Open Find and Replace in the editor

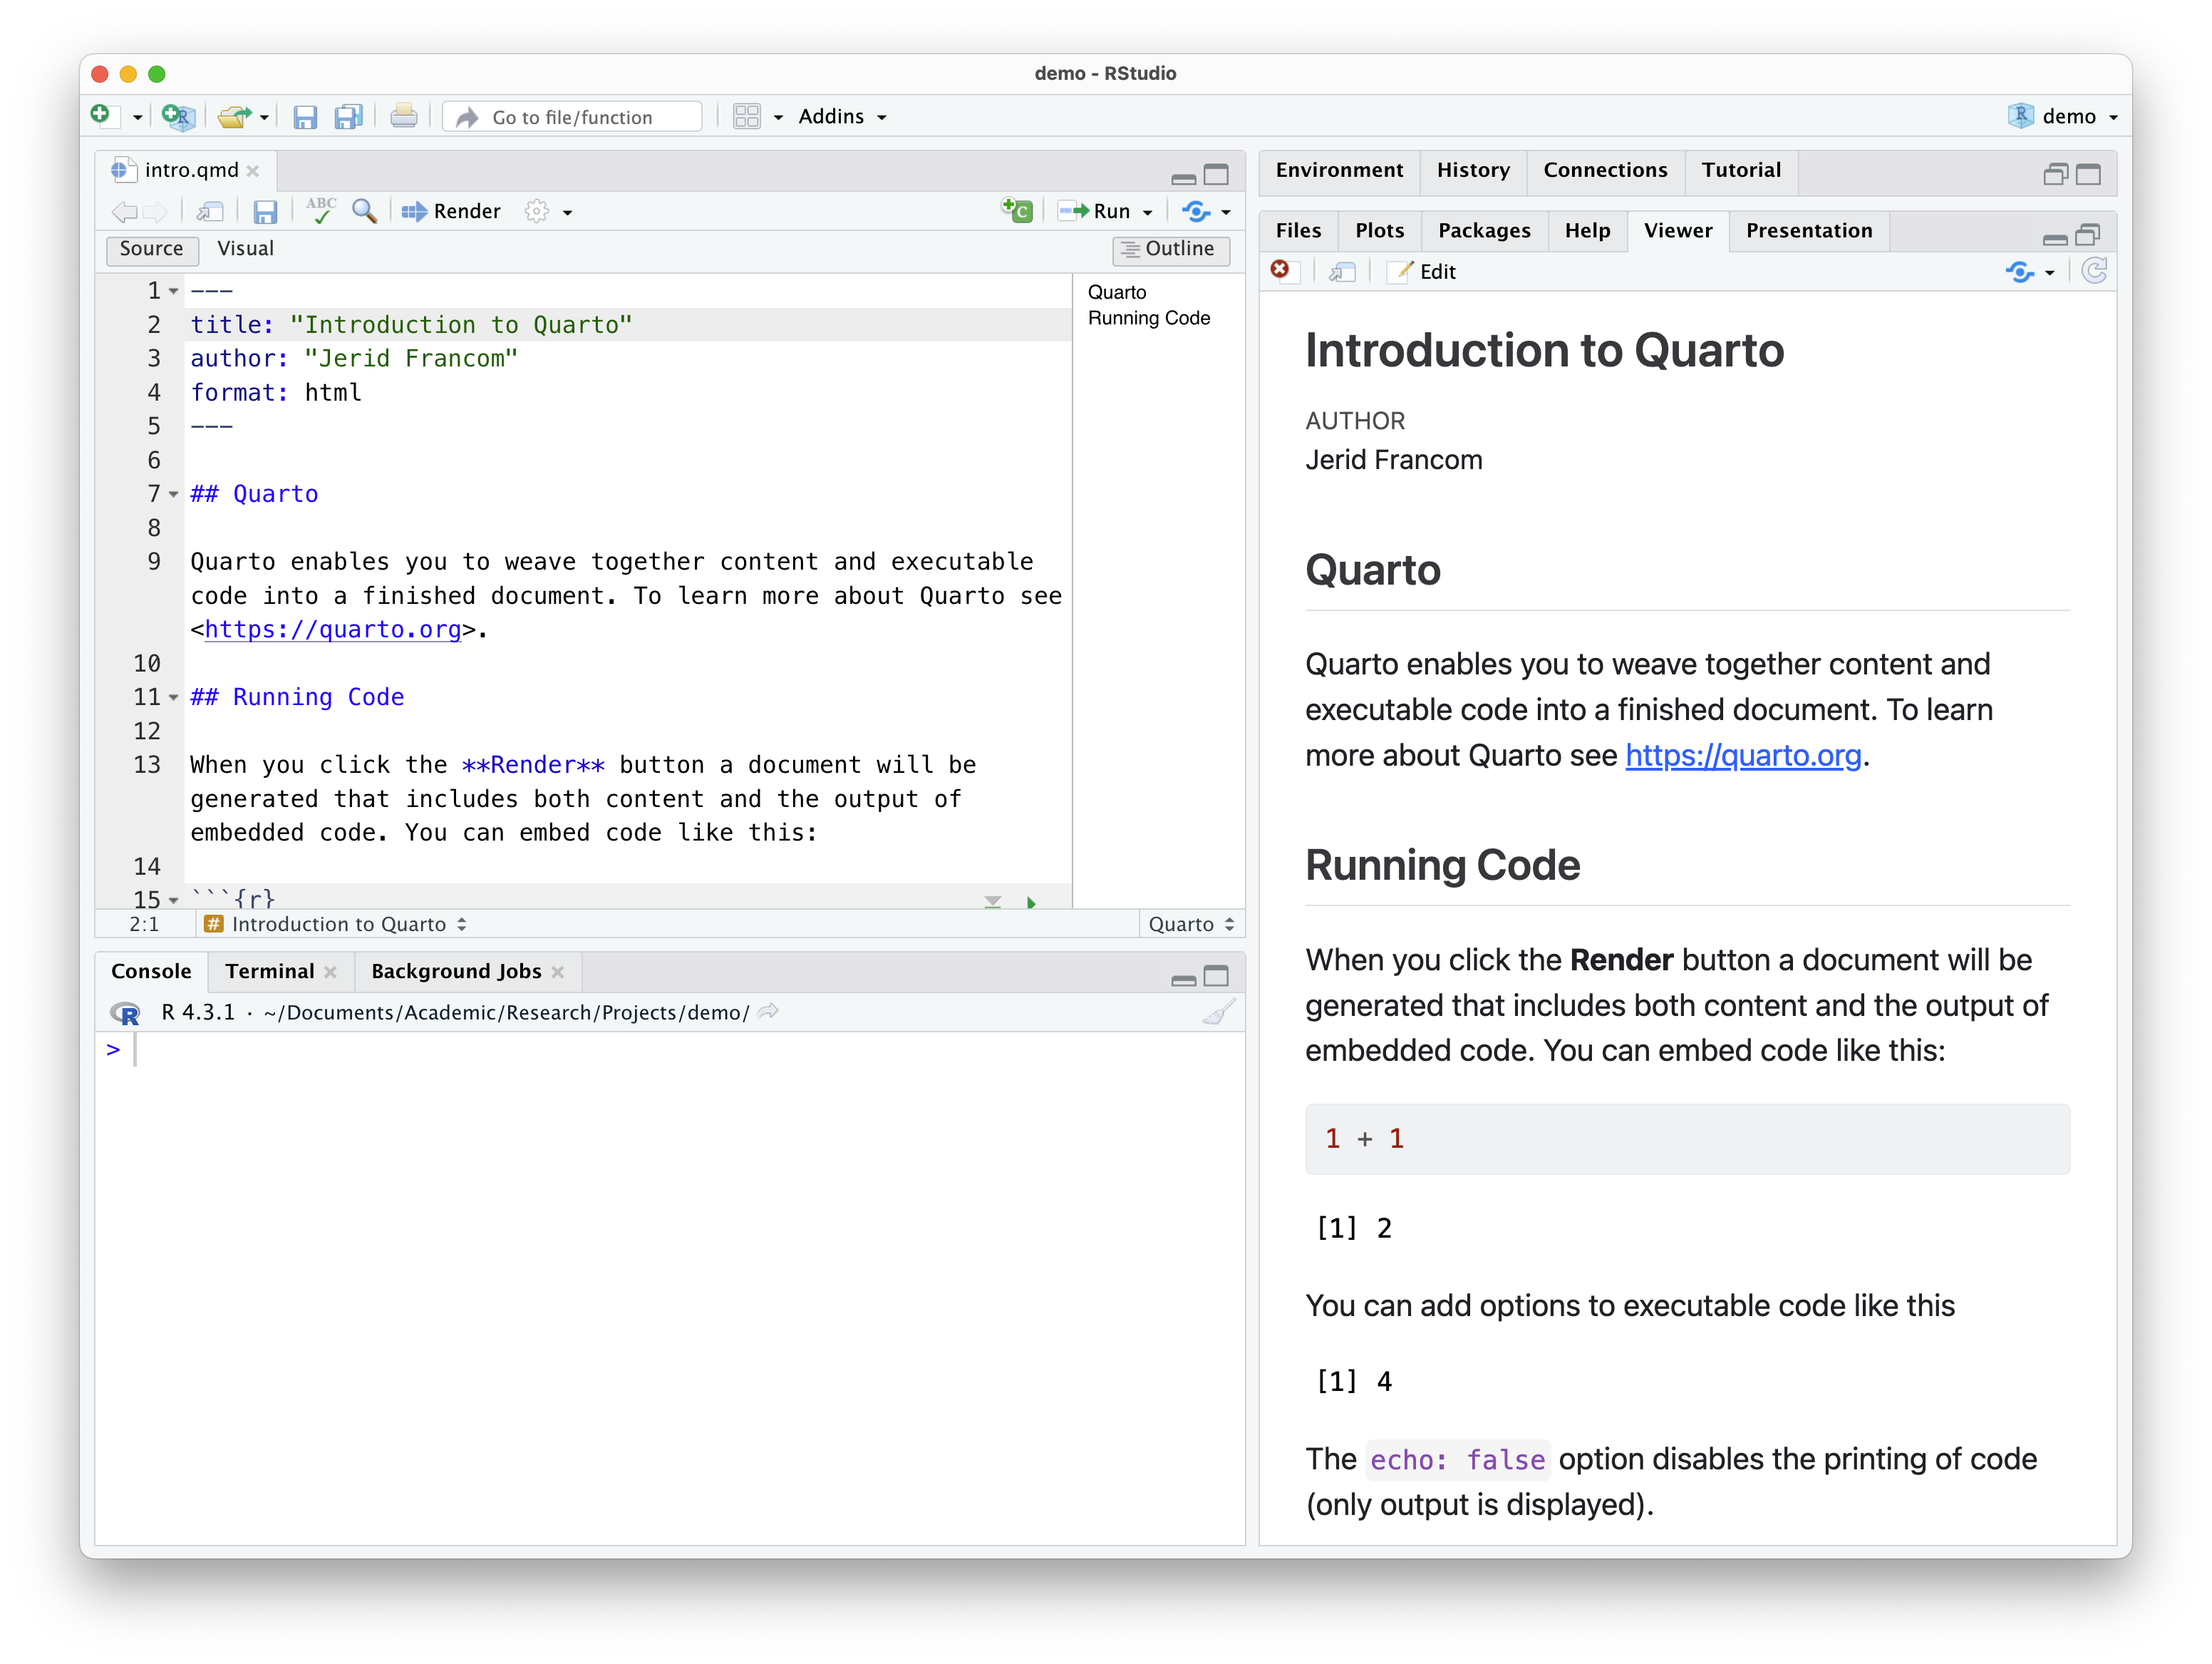click(x=364, y=211)
